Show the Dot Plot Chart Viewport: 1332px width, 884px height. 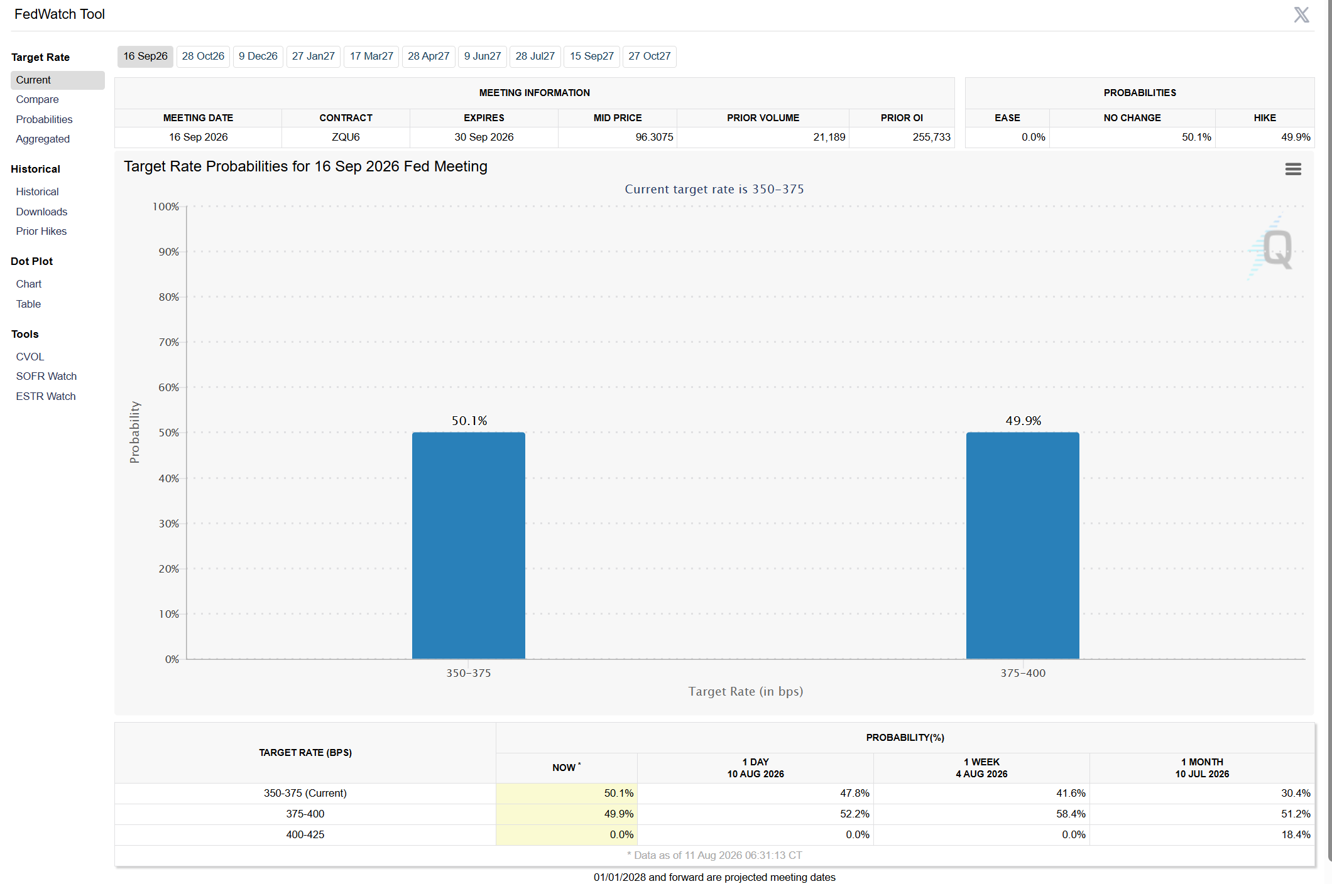[x=29, y=284]
